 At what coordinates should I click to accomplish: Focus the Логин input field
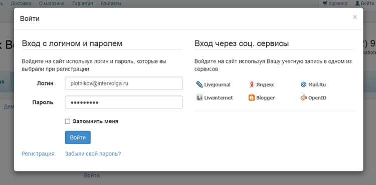tap(124, 83)
